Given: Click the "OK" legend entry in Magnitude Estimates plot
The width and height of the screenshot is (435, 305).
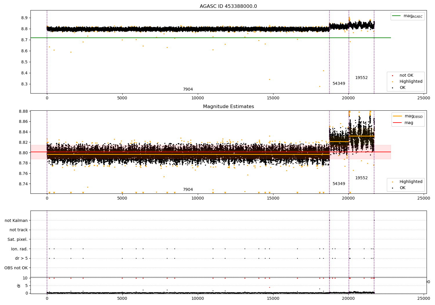Looking at the screenshot, I should 399,188.
